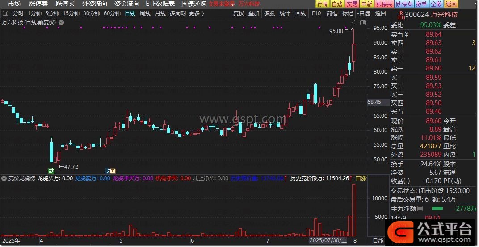This screenshot has height=247, width=479.
Task: Open ETF数据表
Action: pos(160,4)
